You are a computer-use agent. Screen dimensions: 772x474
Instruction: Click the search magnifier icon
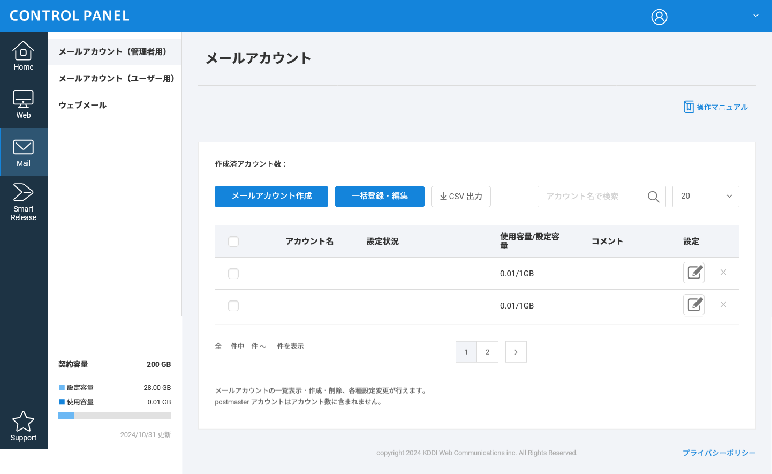[653, 197]
